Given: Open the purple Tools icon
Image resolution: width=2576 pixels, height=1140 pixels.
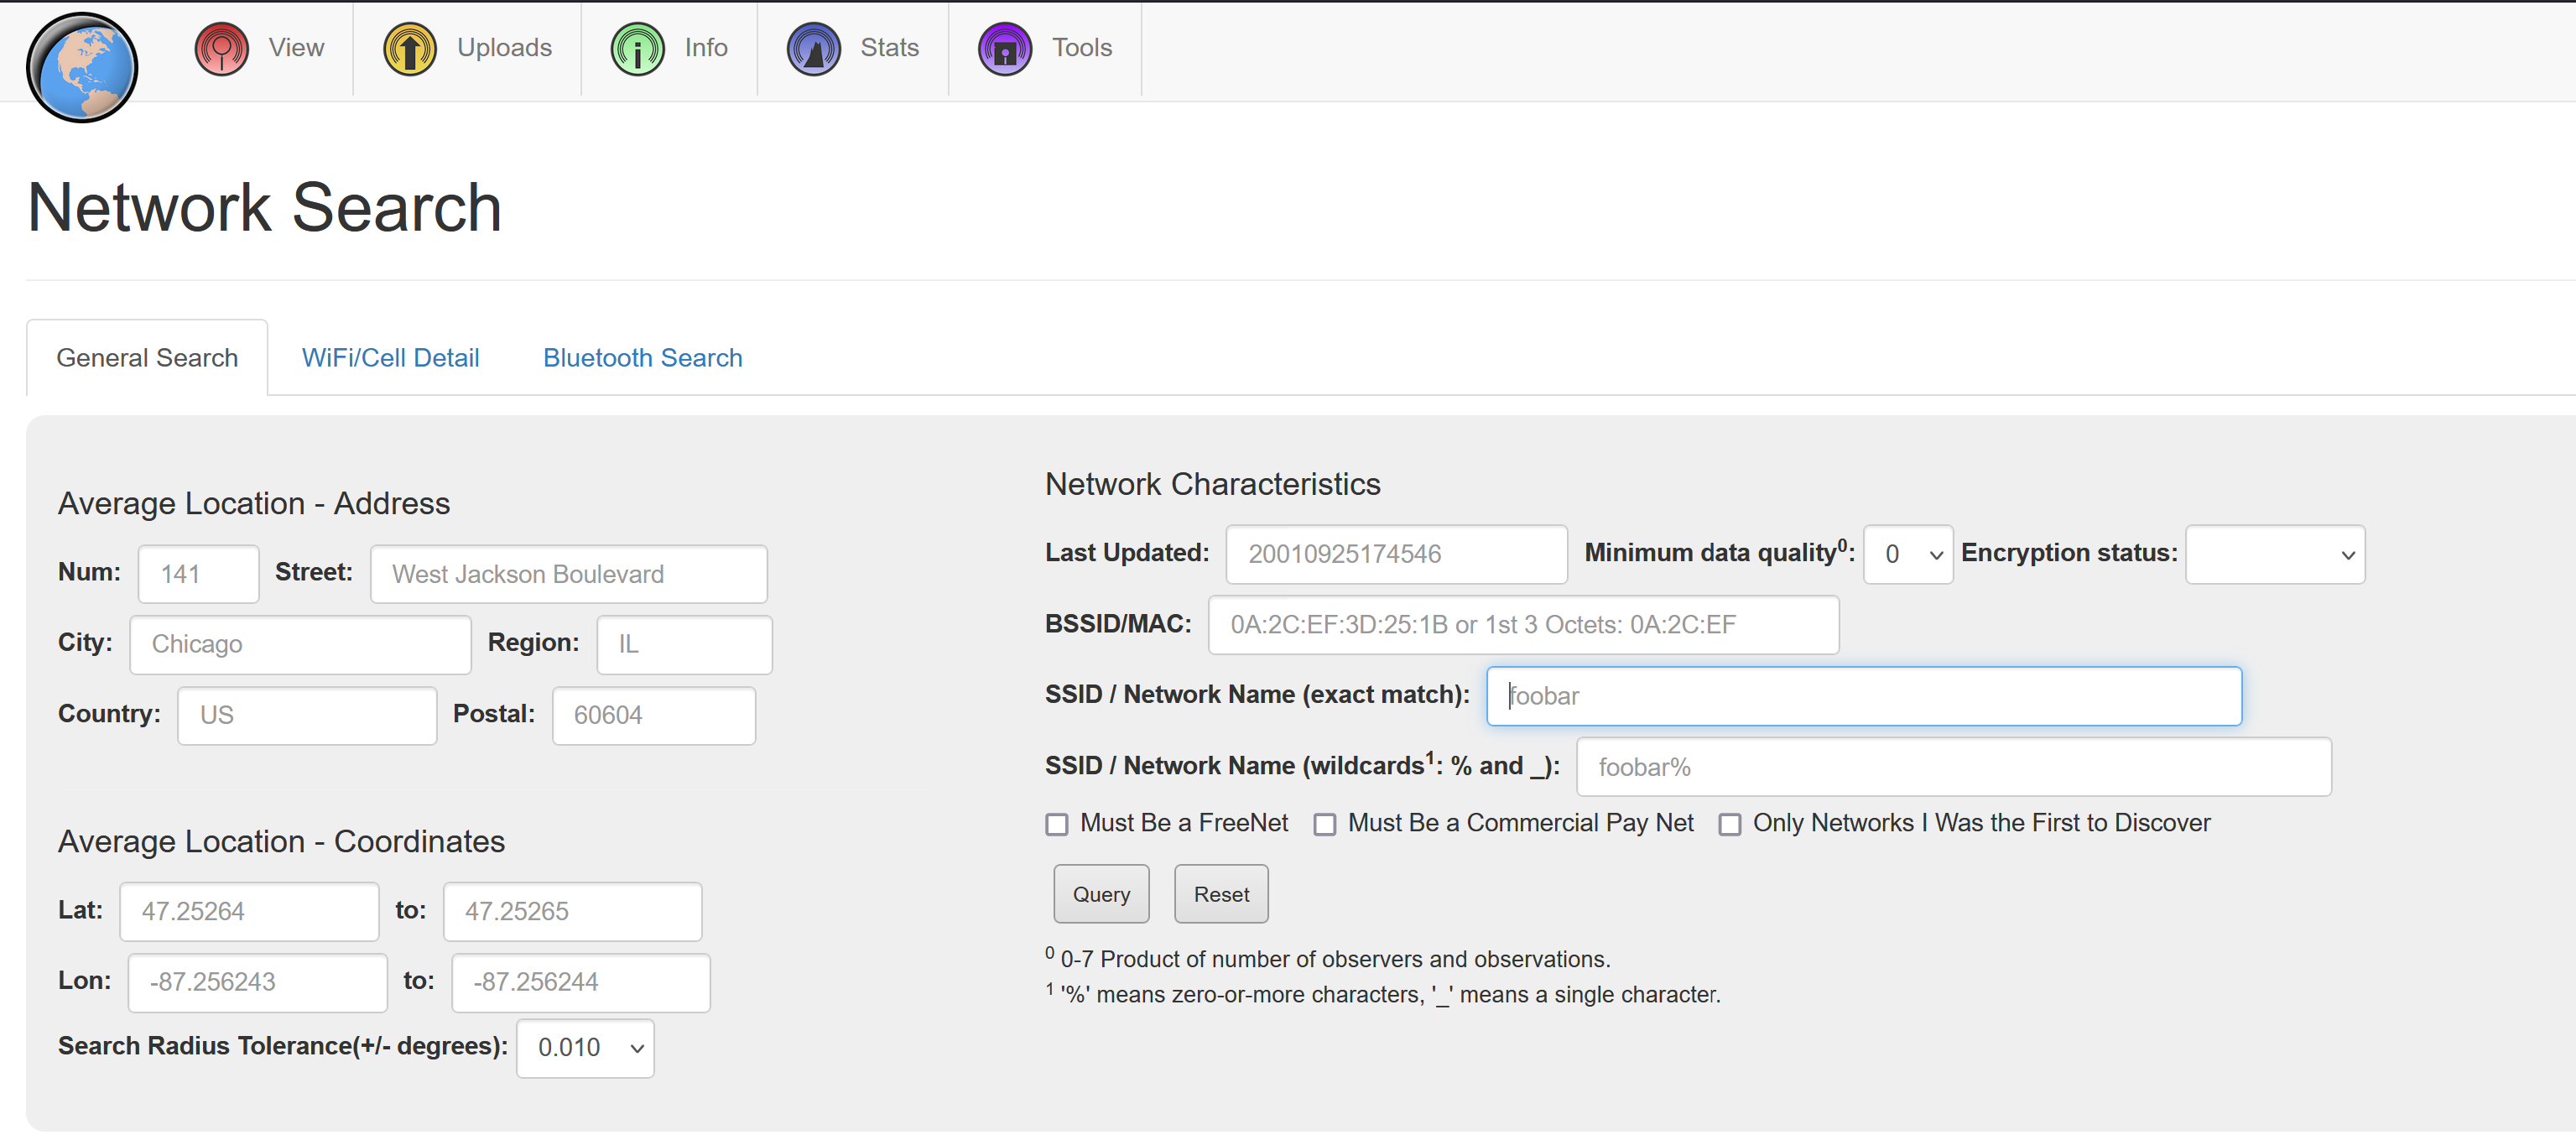Looking at the screenshot, I should coord(1005,49).
